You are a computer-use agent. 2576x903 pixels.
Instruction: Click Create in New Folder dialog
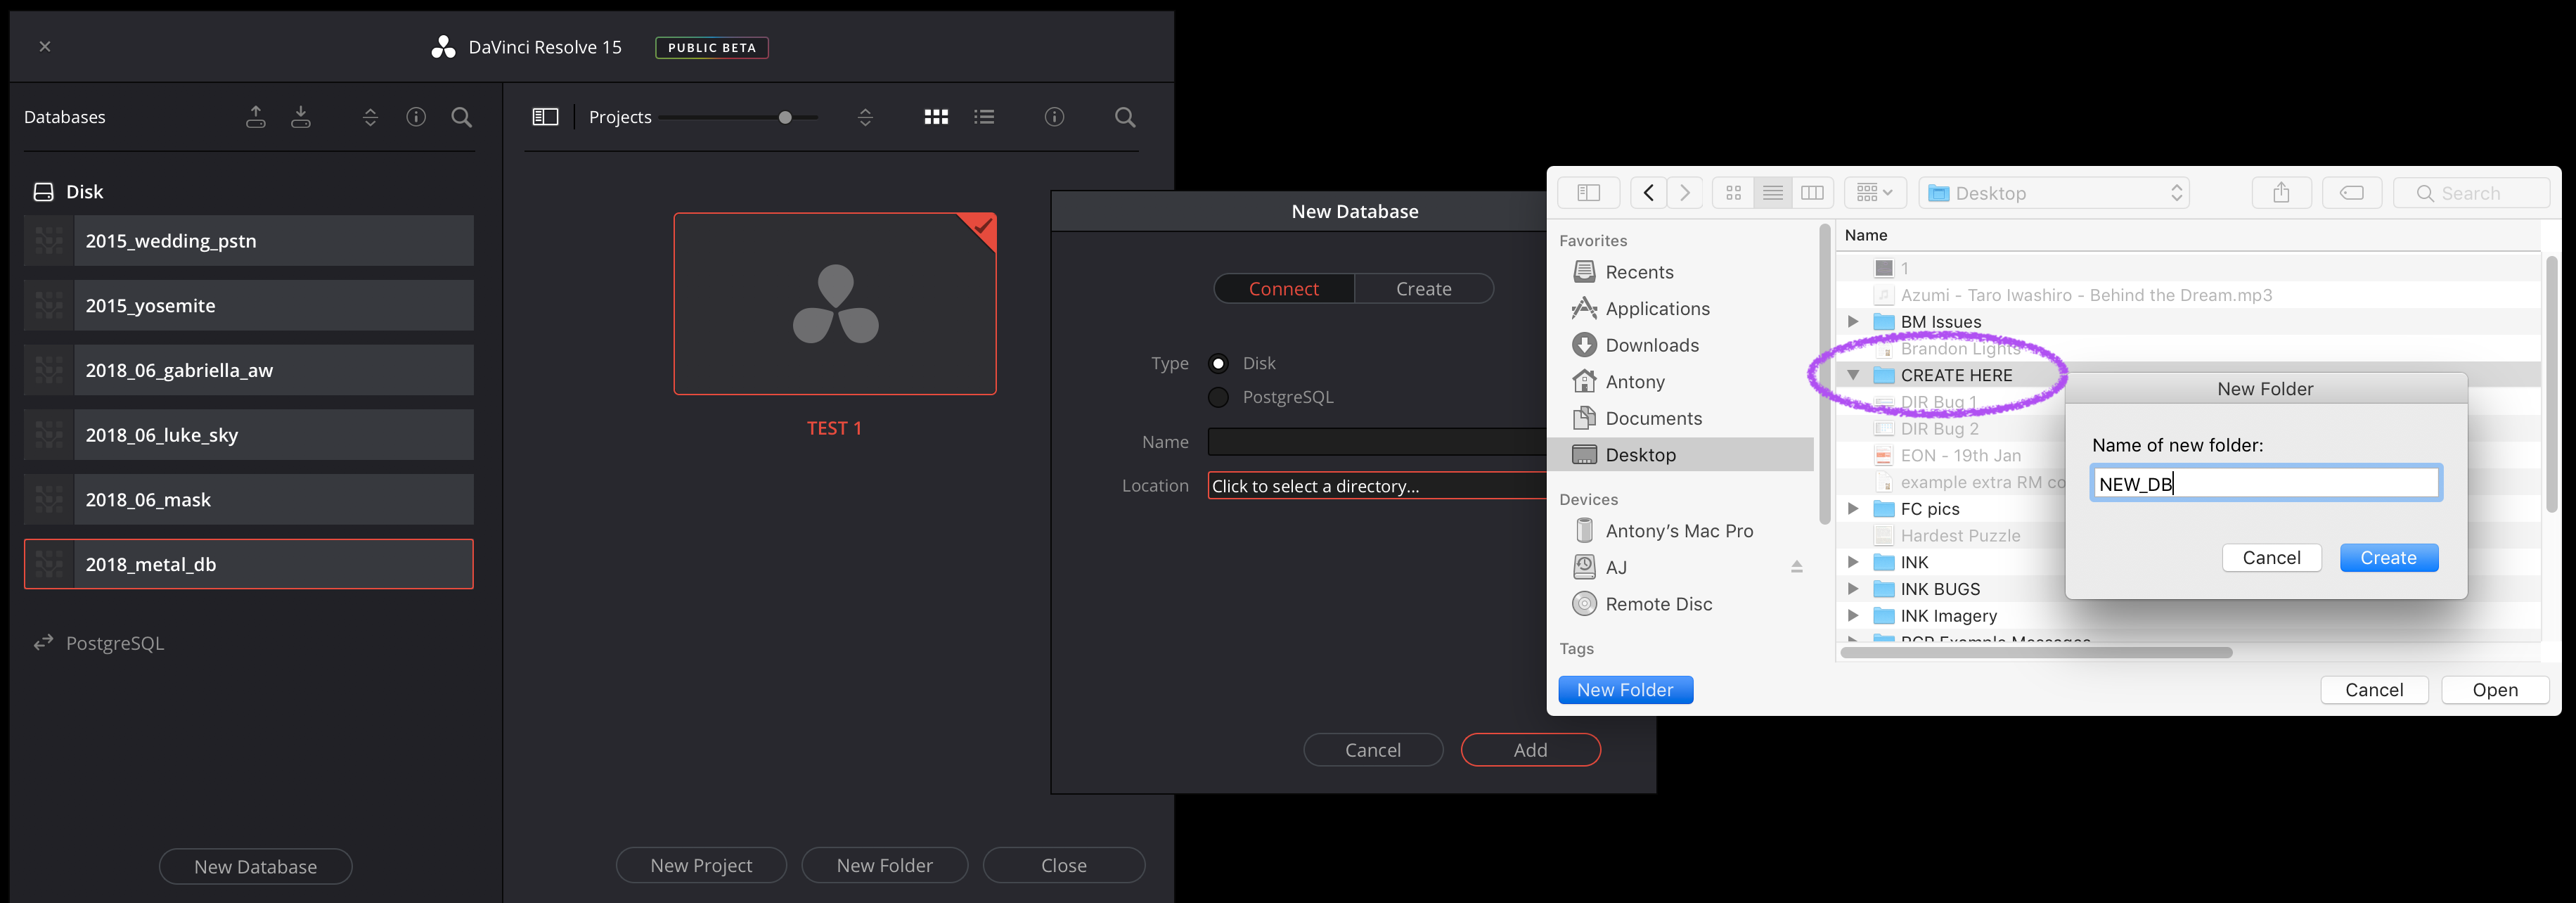click(2389, 558)
